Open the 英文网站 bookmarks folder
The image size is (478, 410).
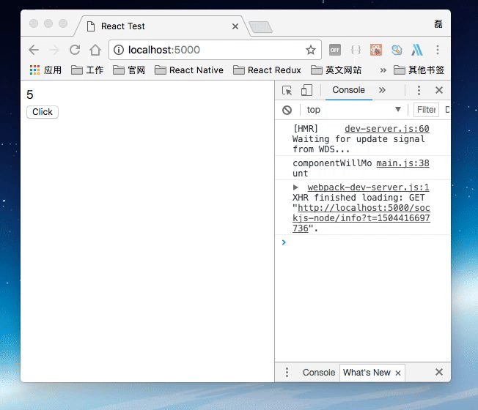336,70
